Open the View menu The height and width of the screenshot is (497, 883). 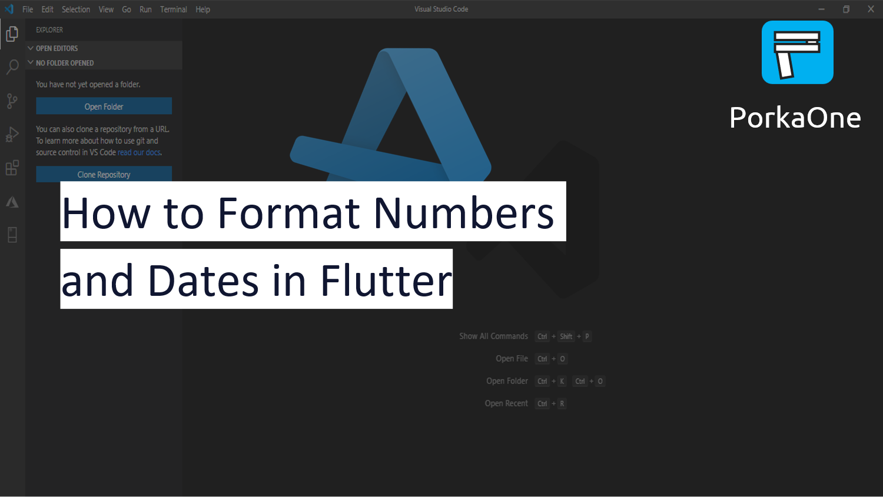pos(106,9)
